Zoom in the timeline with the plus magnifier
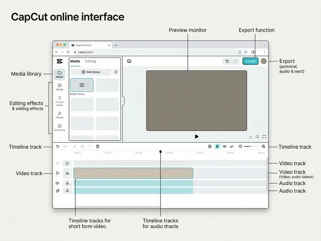The image size is (321, 241). click(264, 146)
